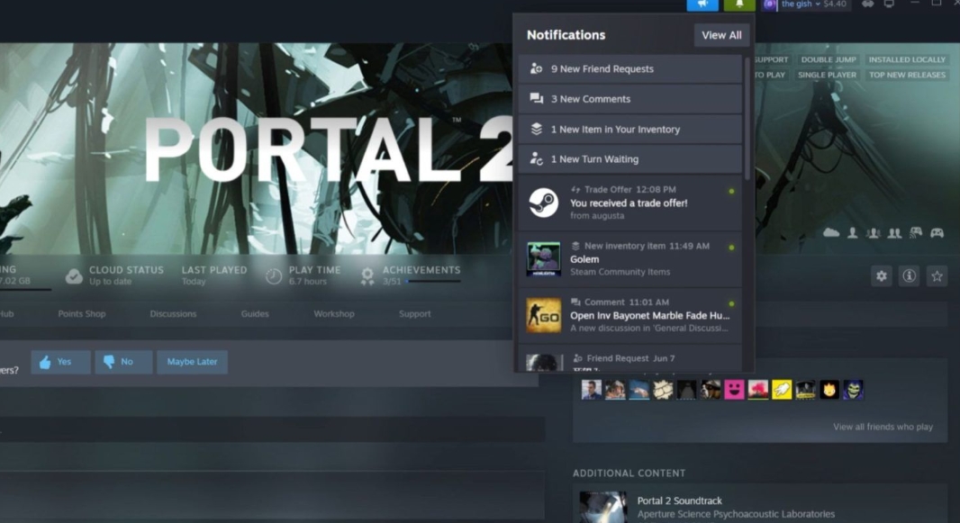
Task: Click View all friends who play
Action: pos(883,427)
